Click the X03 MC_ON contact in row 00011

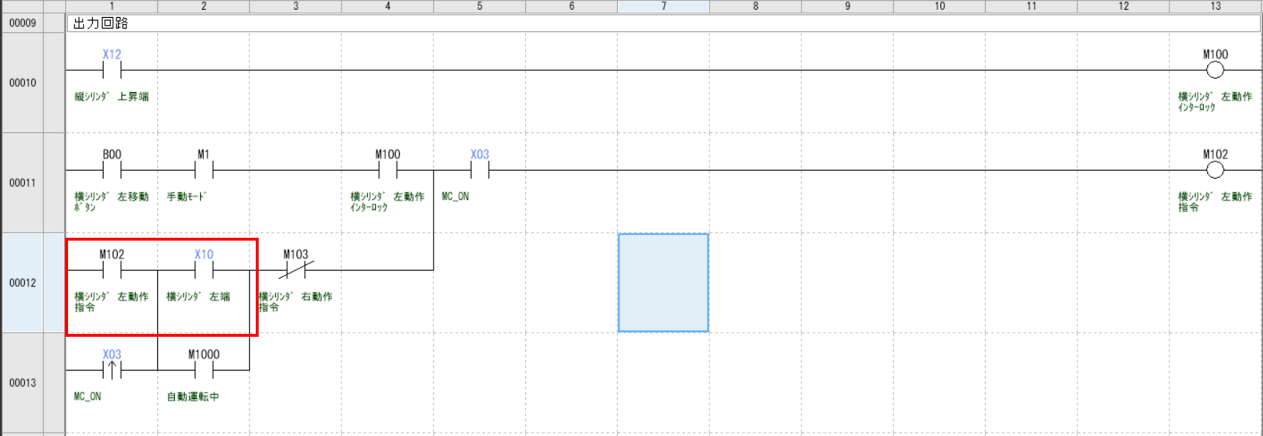(480, 170)
